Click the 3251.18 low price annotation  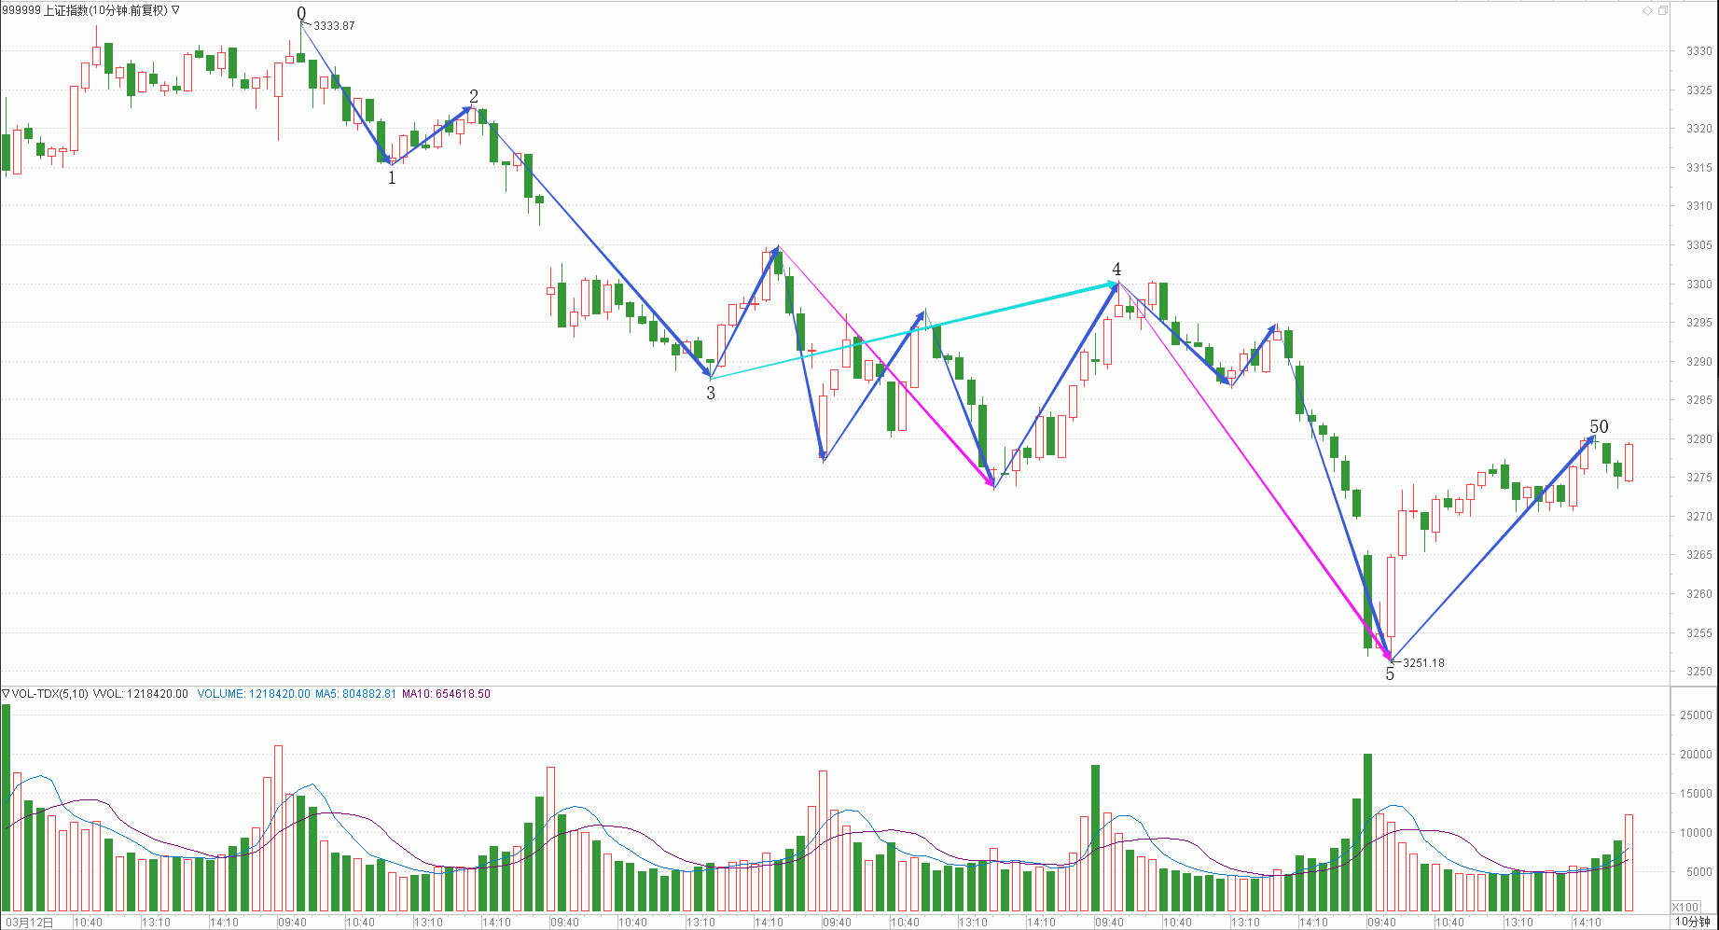point(1423,663)
